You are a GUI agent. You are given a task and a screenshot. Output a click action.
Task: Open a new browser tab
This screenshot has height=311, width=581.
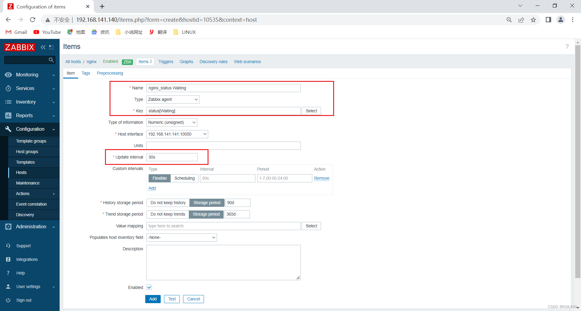102,6
